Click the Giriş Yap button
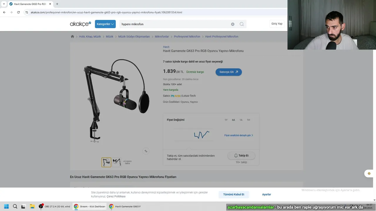 coord(277,24)
